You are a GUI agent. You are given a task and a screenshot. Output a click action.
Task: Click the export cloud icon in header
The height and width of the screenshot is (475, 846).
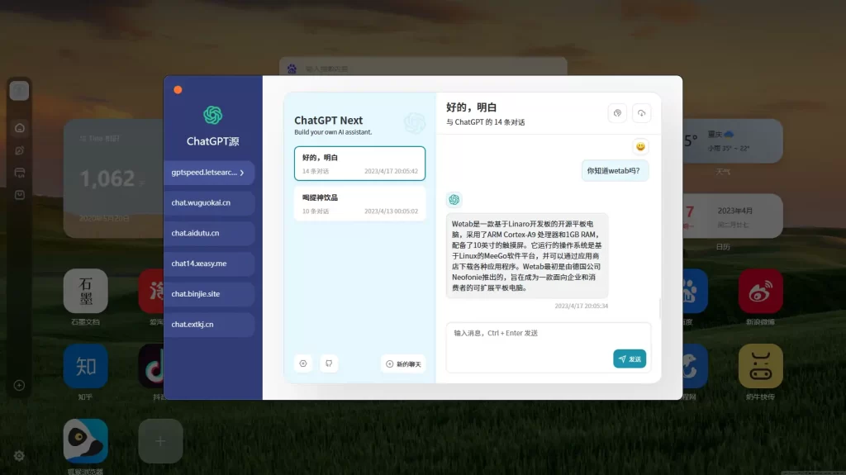pyautogui.click(x=641, y=114)
